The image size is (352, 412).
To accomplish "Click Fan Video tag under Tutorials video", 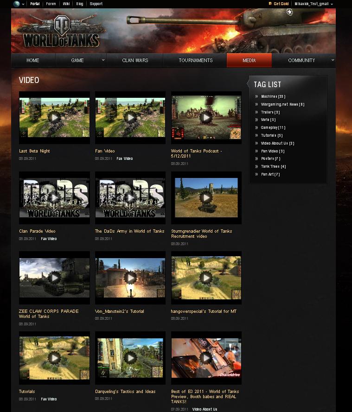I will (49, 399).
